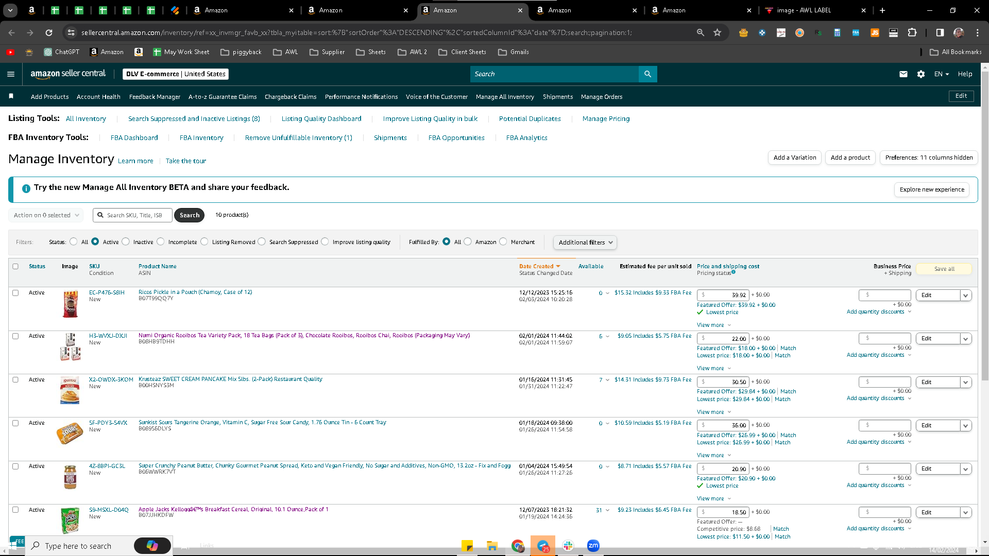Open Slack from the taskbar

click(x=568, y=546)
